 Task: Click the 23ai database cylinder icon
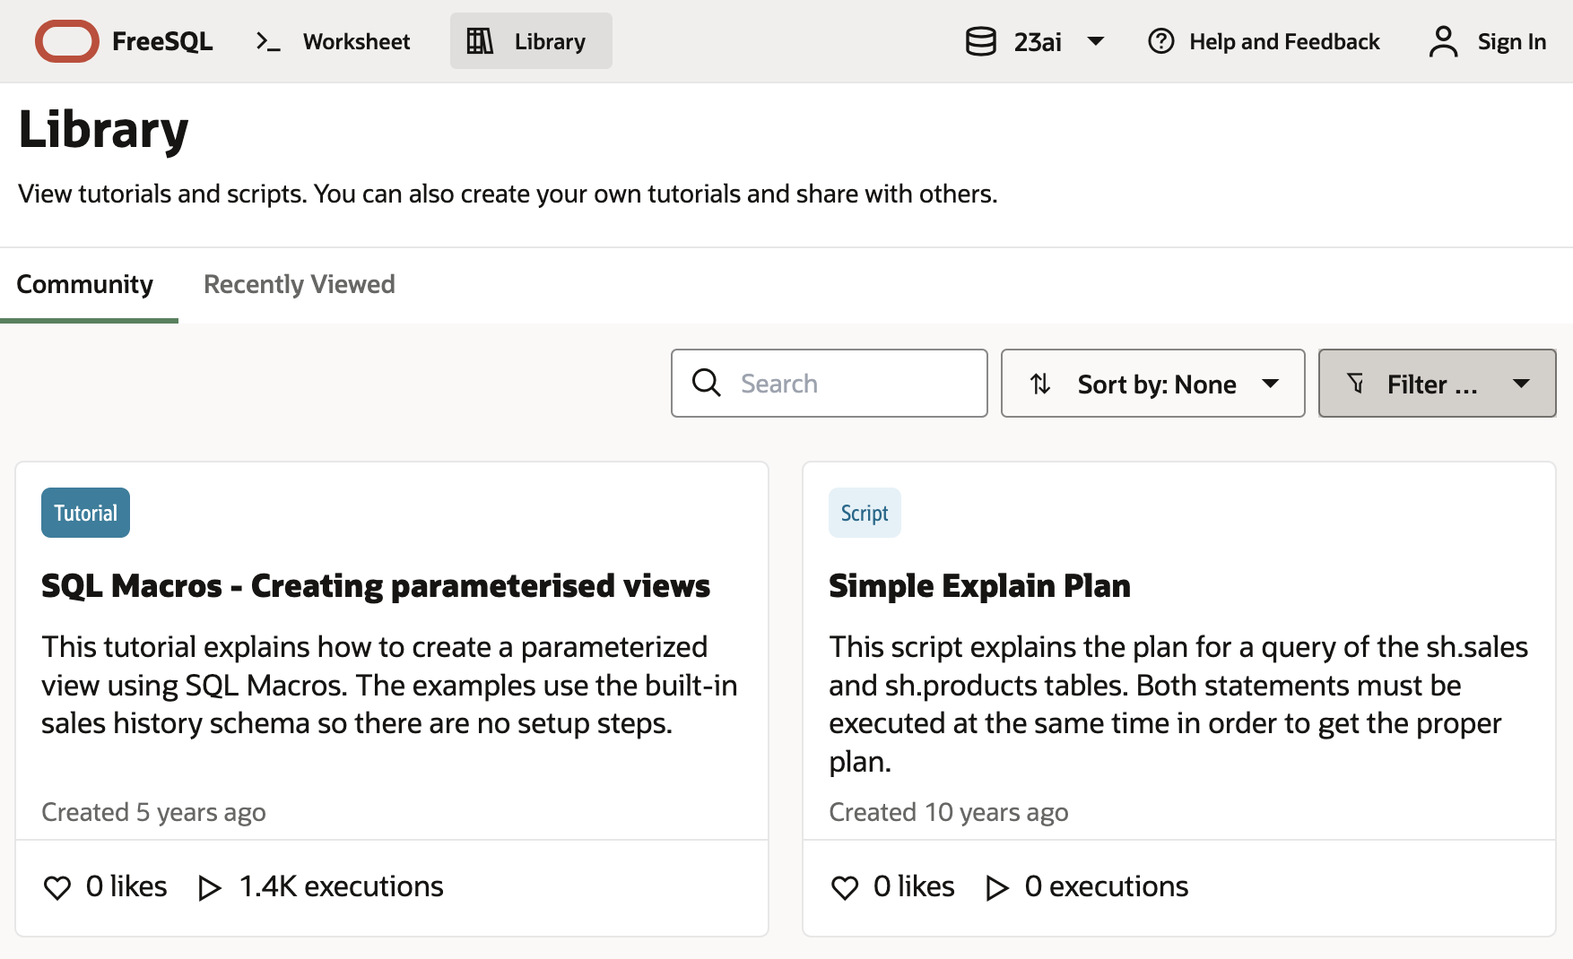tap(980, 41)
